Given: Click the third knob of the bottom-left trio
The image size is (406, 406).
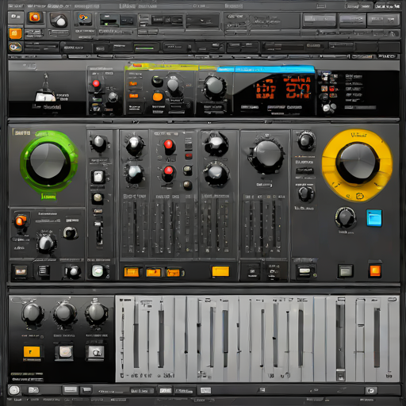Looking at the screenshot, I should click(x=96, y=312).
